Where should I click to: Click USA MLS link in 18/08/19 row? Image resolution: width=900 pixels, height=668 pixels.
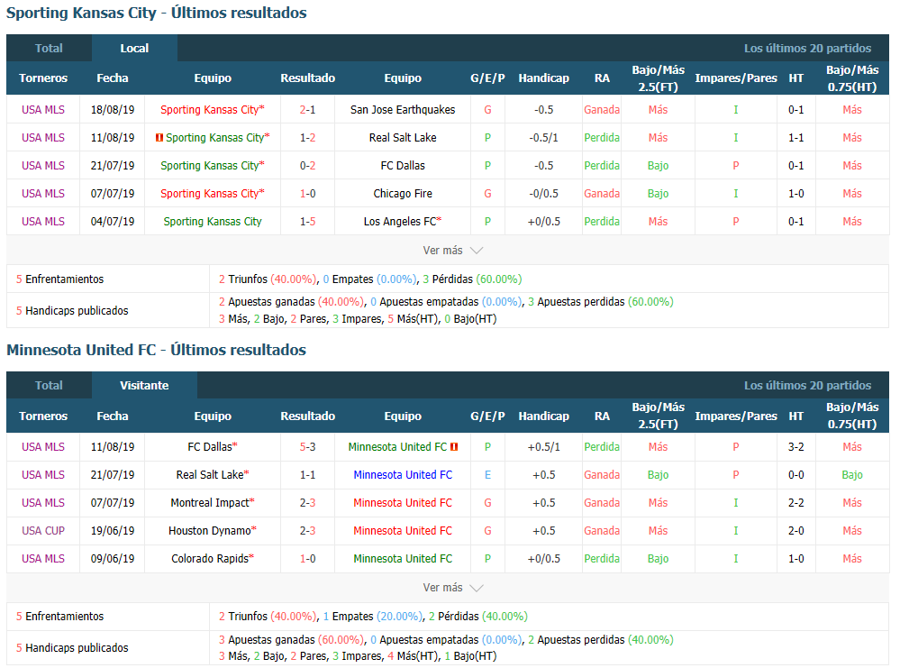click(43, 110)
